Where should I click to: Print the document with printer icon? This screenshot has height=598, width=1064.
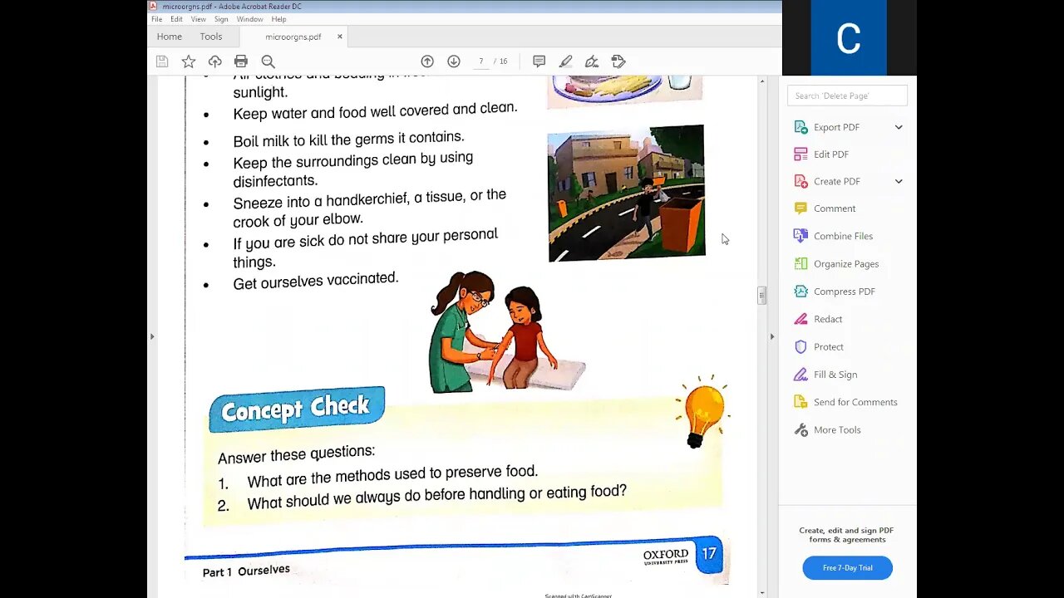point(241,61)
